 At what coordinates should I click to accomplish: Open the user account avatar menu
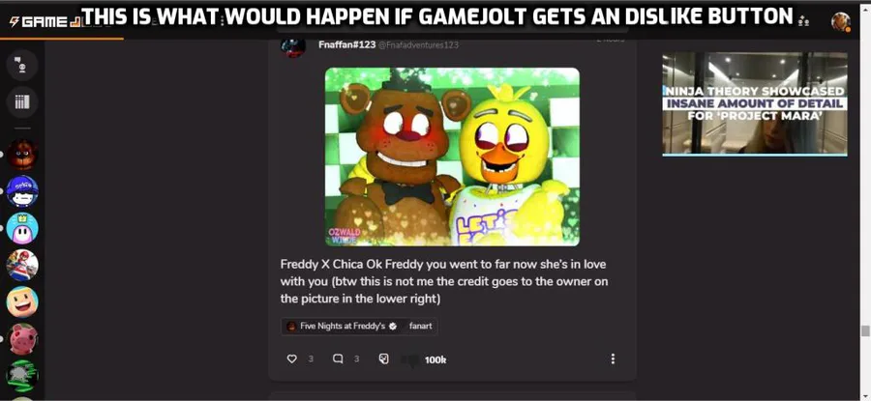click(x=840, y=21)
